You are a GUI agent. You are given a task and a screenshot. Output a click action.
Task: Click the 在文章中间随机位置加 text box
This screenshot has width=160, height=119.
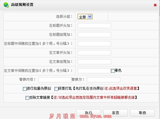click(94, 71)
